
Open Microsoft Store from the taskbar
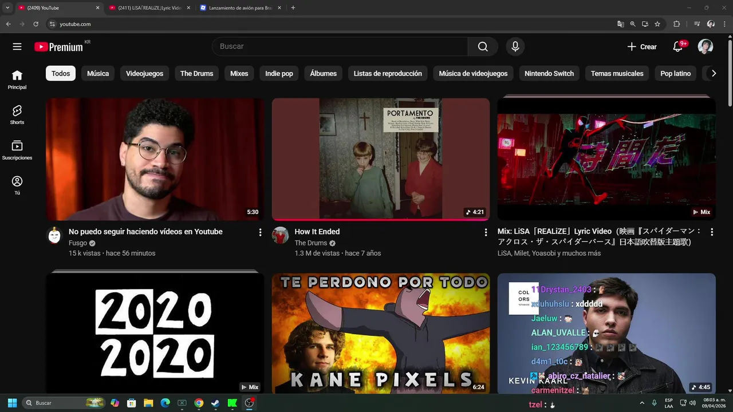pyautogui.click(x=132, y=403)
